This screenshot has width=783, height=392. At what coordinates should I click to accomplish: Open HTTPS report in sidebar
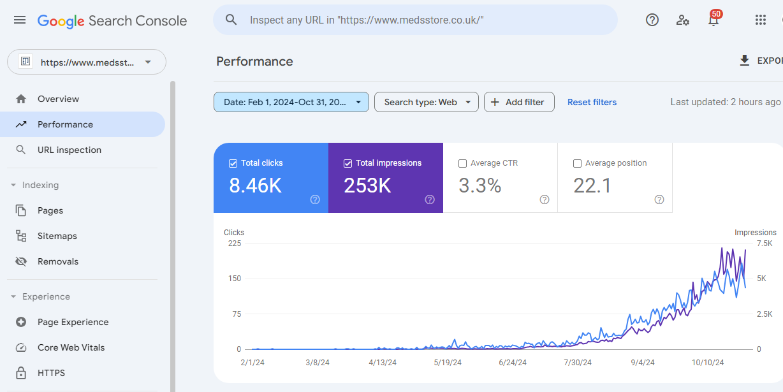point(83,373)
